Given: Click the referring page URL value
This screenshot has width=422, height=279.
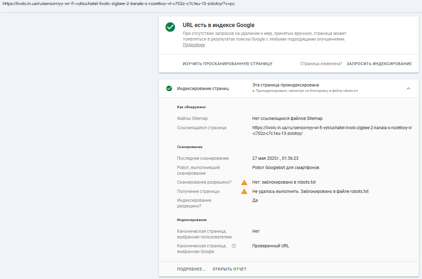Looking at the screenshot, I should (x=332, y=131).
